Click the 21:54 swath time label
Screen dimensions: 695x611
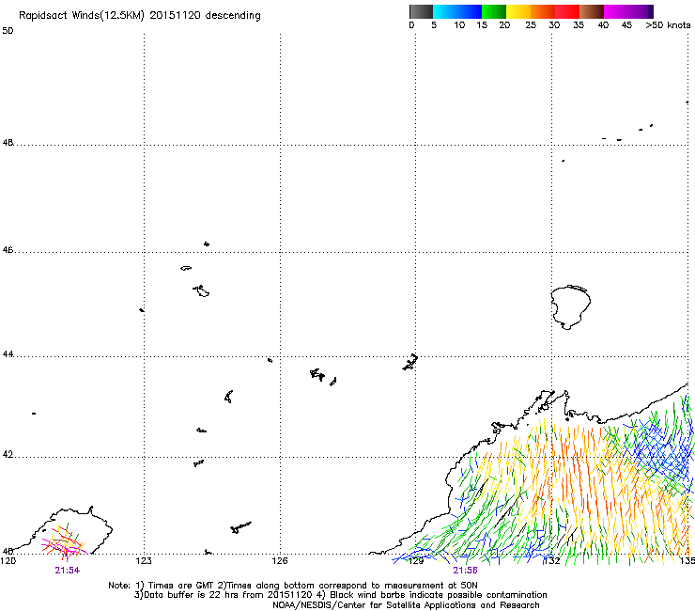(68, 571)
